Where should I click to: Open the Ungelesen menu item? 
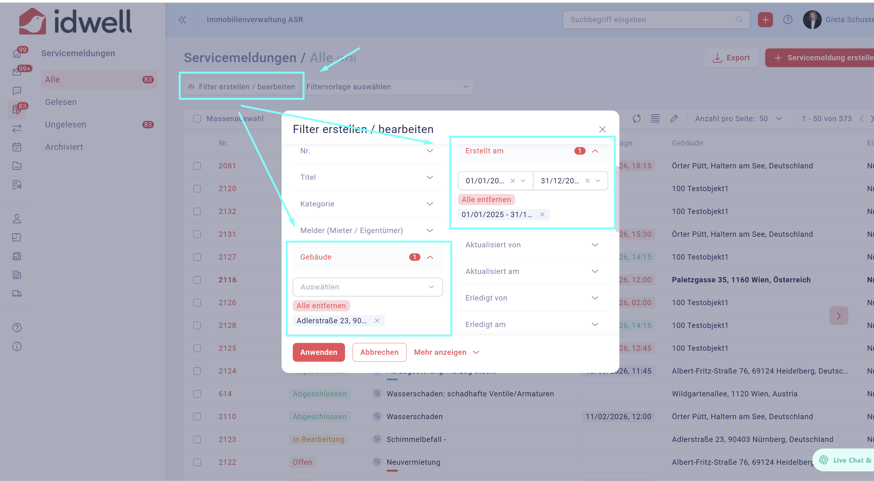[x=65, y=124]
